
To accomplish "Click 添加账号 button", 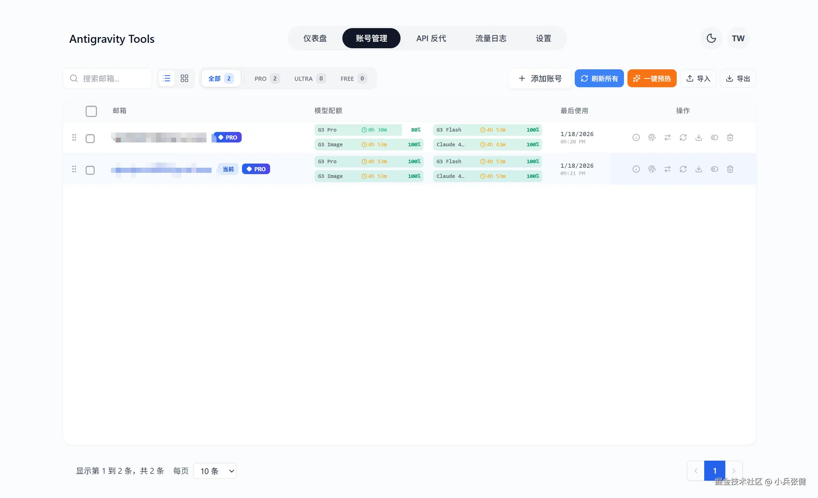I will 540,79.
